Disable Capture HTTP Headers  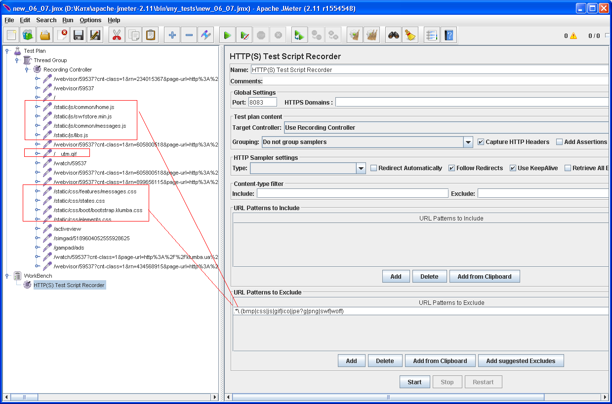481,142
